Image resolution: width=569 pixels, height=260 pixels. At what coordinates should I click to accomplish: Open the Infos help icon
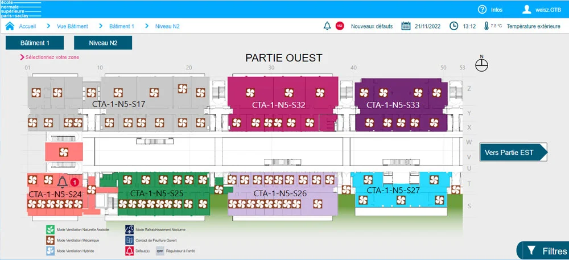click(x=482, y=9)
